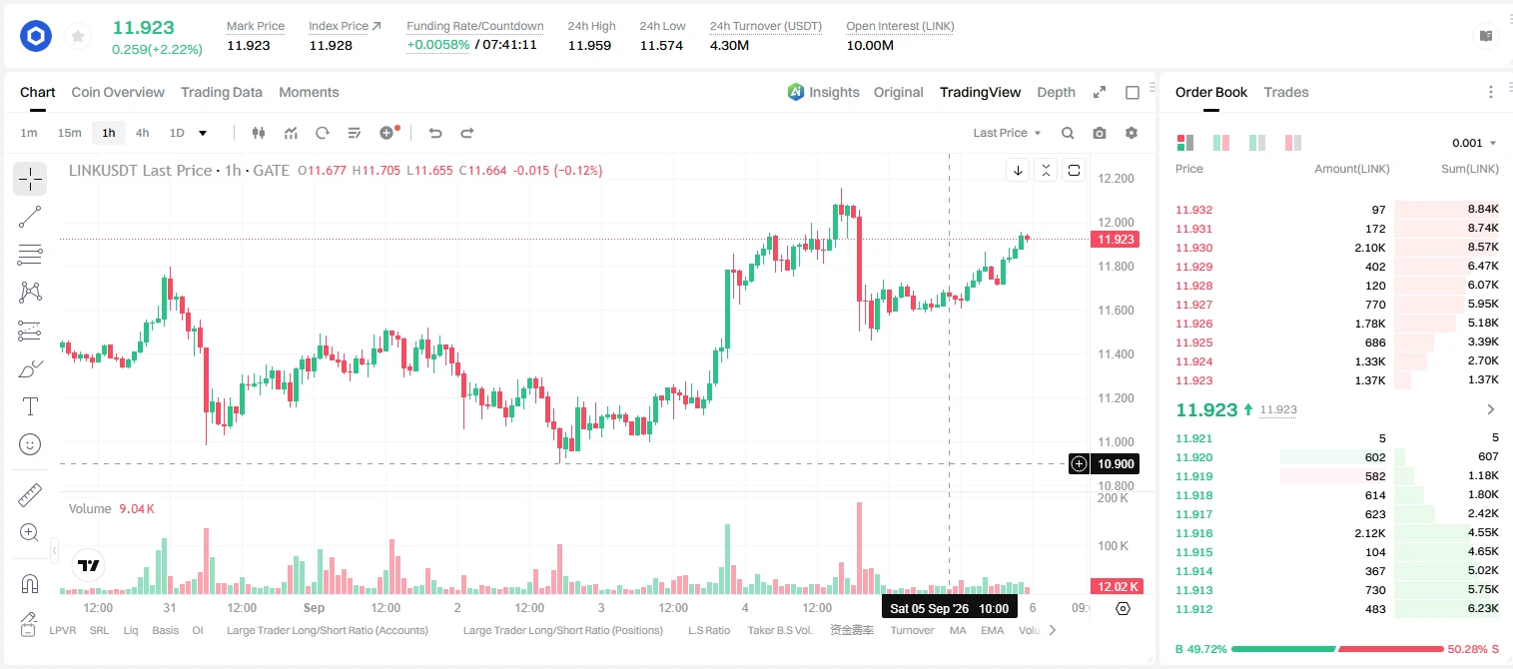Add LINK to favorites with star
The width and height of the screenshot is (1513, 669).
point(77,37)
